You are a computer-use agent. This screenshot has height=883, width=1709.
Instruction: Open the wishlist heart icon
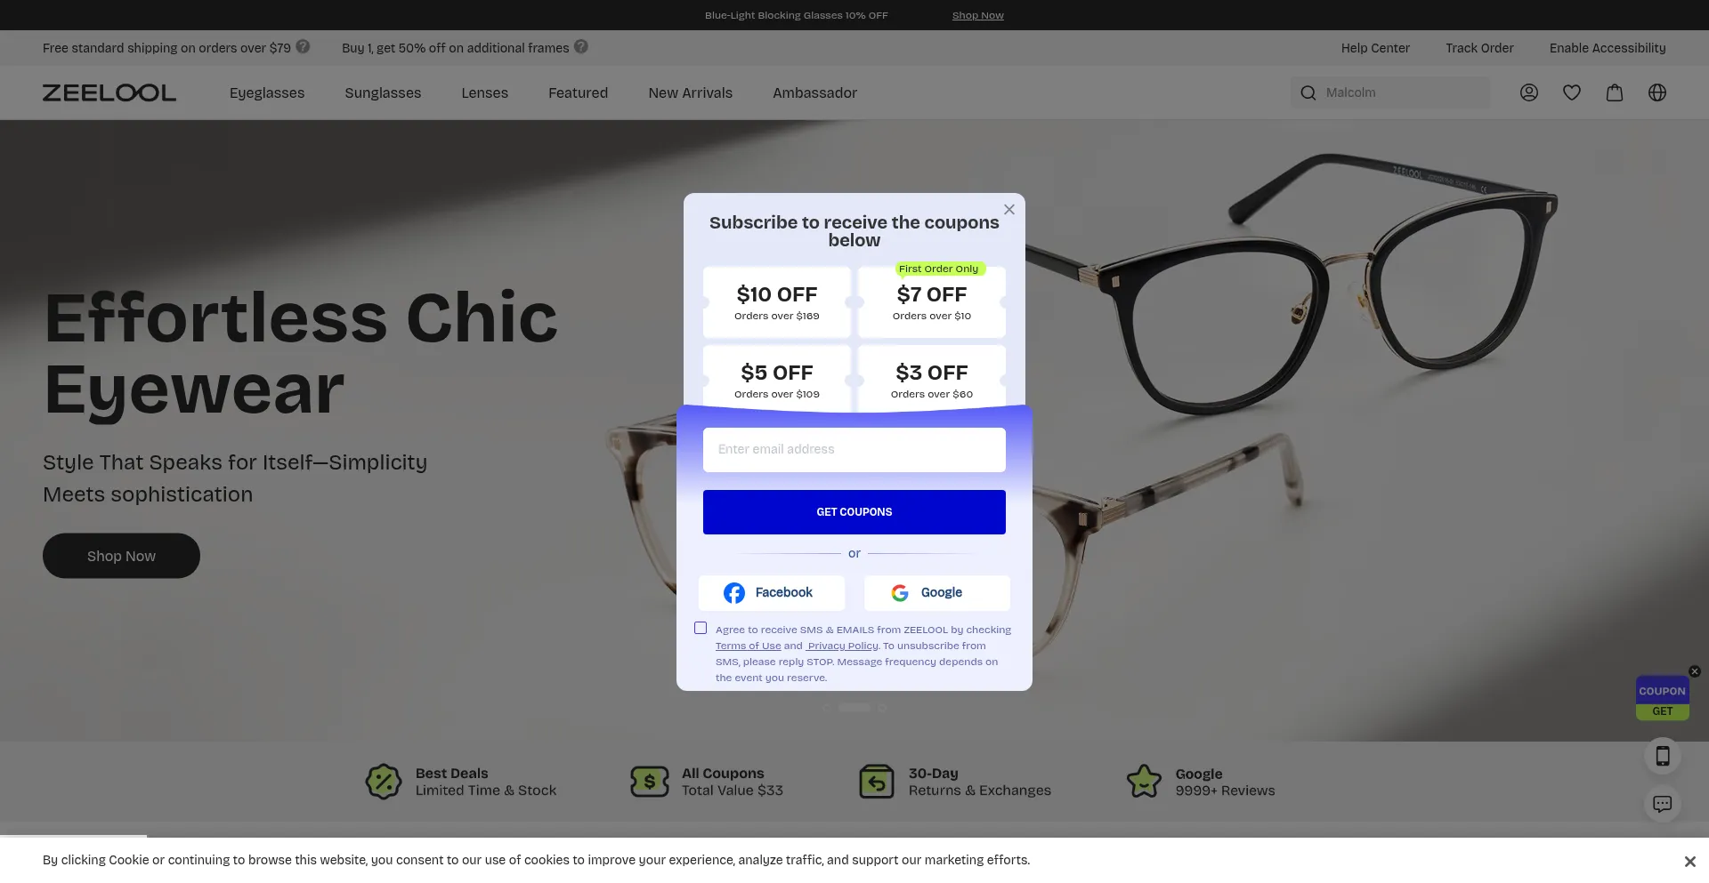point(1571,92)
